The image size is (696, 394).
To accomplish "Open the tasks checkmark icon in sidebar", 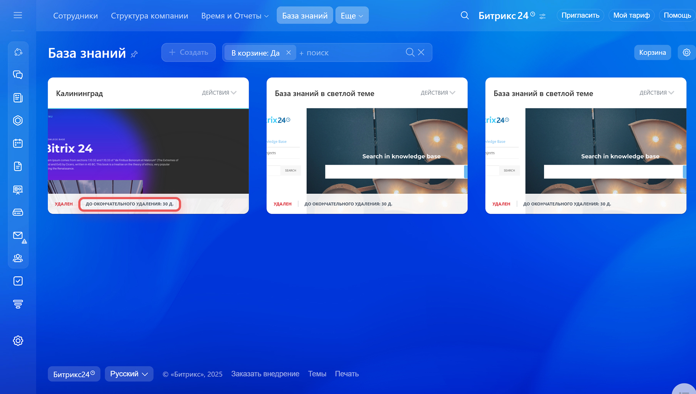I will click(18, 281).
